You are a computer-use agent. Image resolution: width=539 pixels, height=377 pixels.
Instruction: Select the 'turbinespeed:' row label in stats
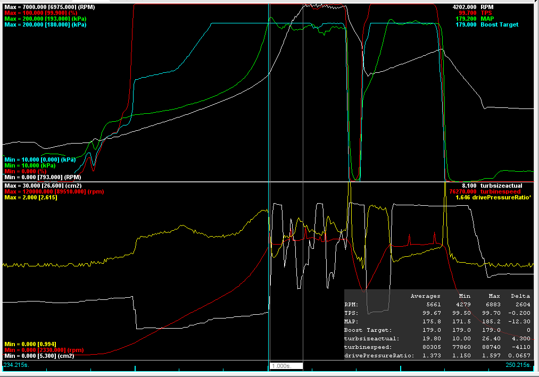[368, 347]
